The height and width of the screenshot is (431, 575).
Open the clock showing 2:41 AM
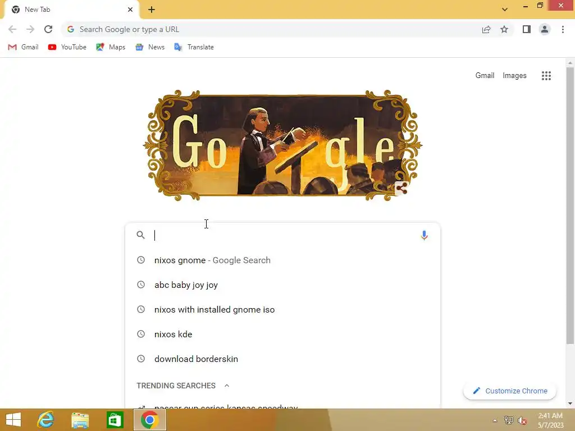[x=550, y=420]
